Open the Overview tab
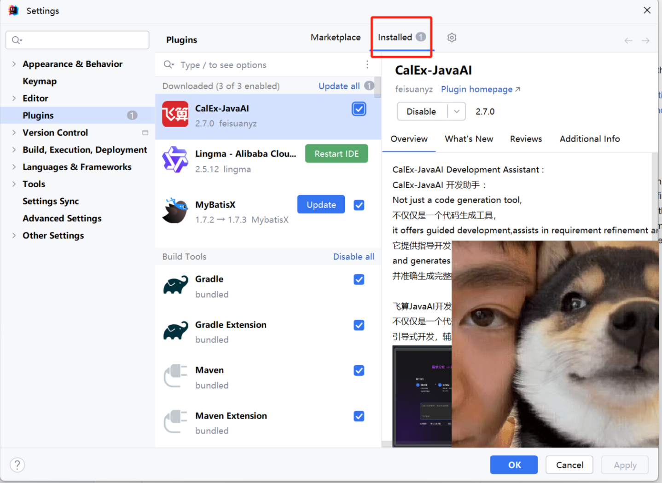662x483 pixels. (409, 139)
